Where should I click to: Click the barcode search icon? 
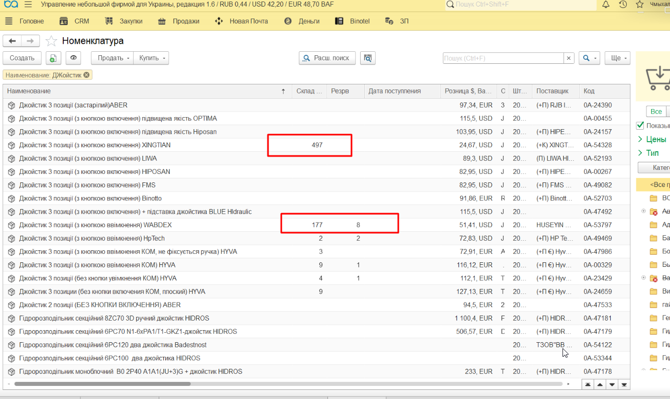coord(368,58)
